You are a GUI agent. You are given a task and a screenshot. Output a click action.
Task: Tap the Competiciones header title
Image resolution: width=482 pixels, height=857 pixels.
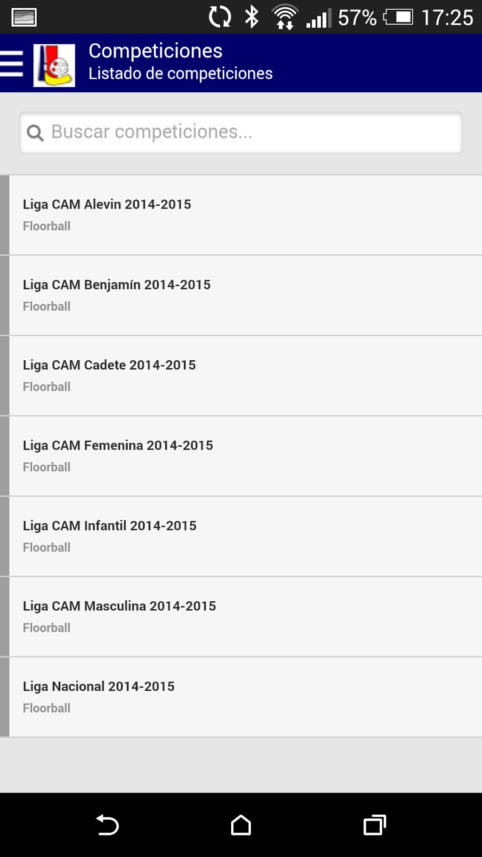pos(155,51)
